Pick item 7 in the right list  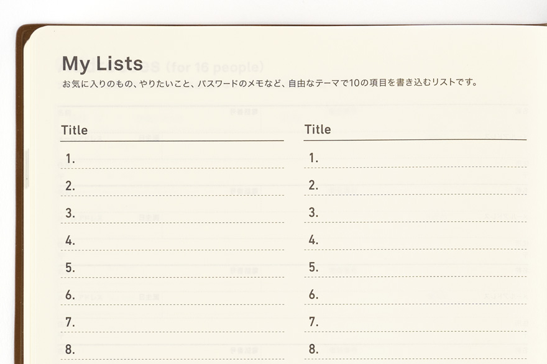(415, 322)
